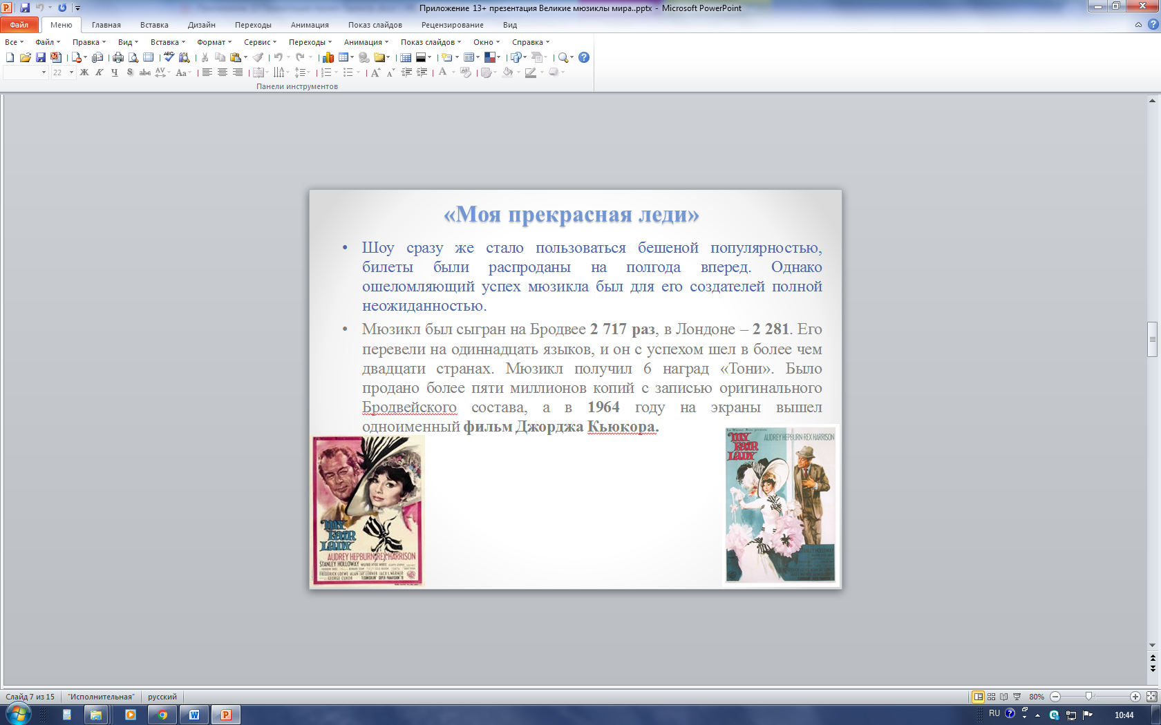This screenshot has height=725, width=1161.
Task: Click the zoom slider handle
Action: [x=1089, y=697]
